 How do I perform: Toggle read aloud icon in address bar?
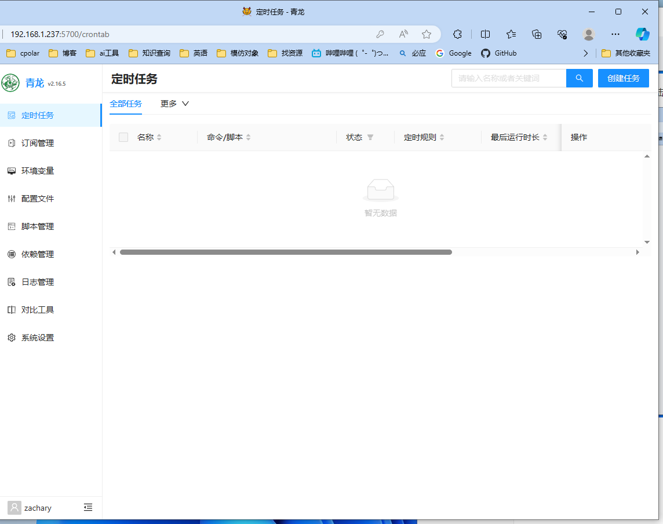point(403,34)
